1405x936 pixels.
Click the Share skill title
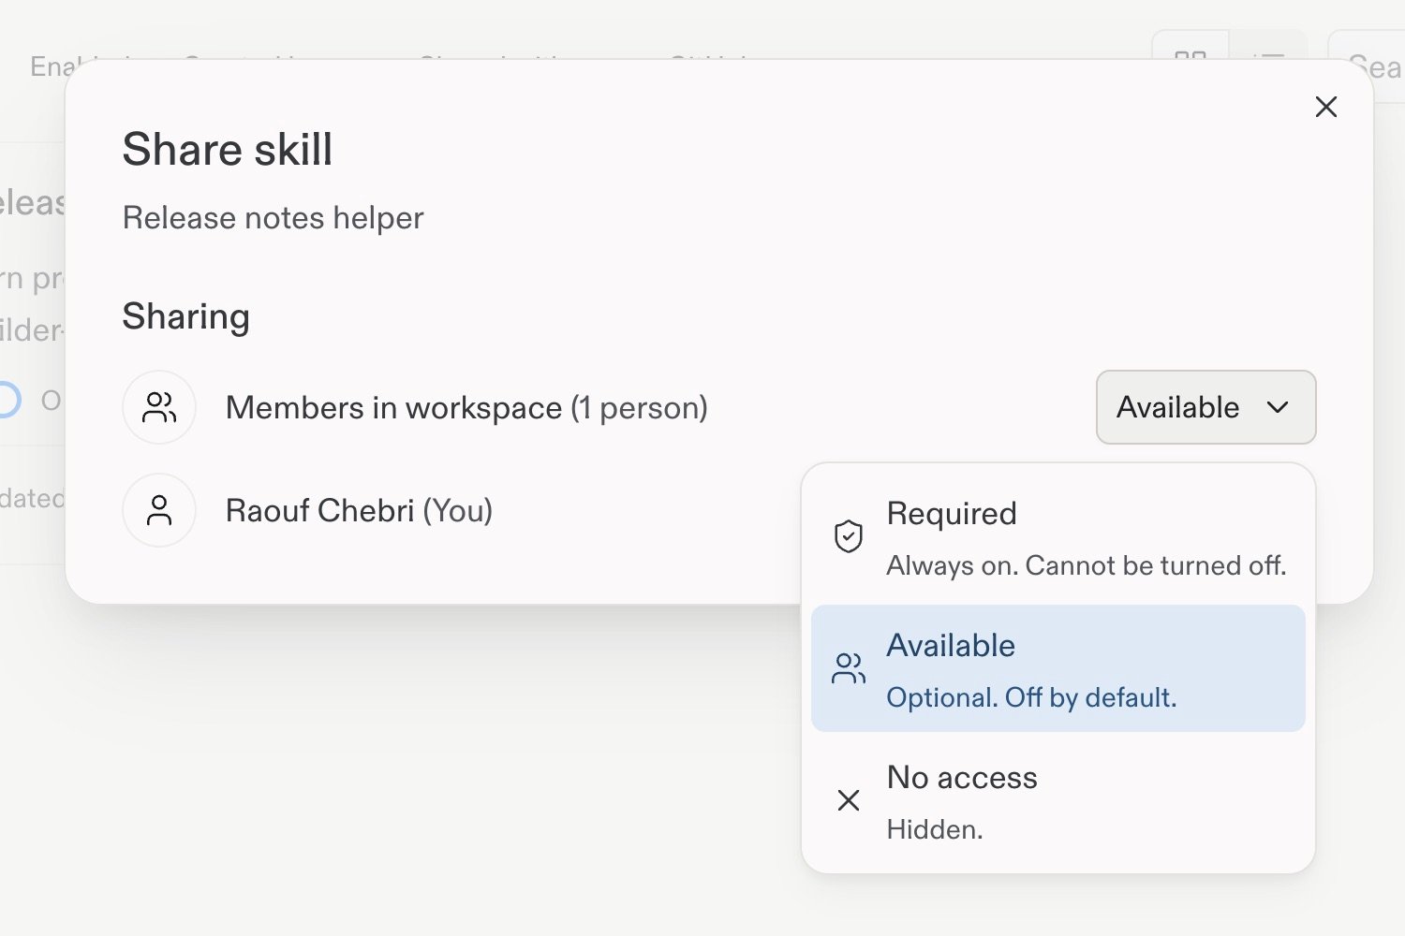click(x=228, y=150)
